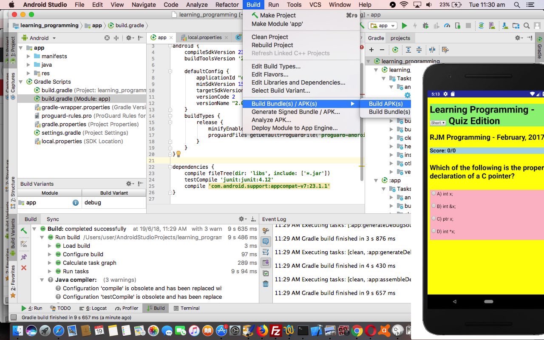Select option D) int *x; in emulator quiz
This screenshot has height=340, width=544.
coord(433,231)
